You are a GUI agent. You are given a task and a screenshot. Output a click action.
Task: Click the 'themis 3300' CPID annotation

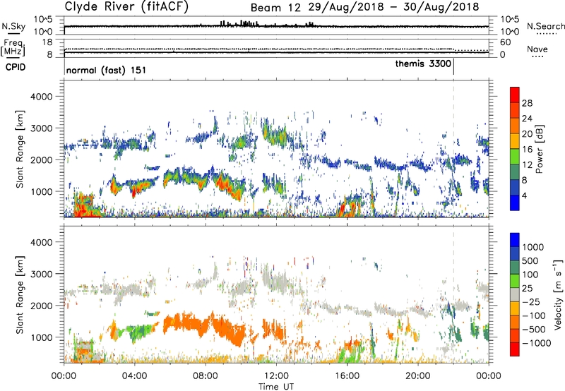pyautogui.click(x=423, y=64)
